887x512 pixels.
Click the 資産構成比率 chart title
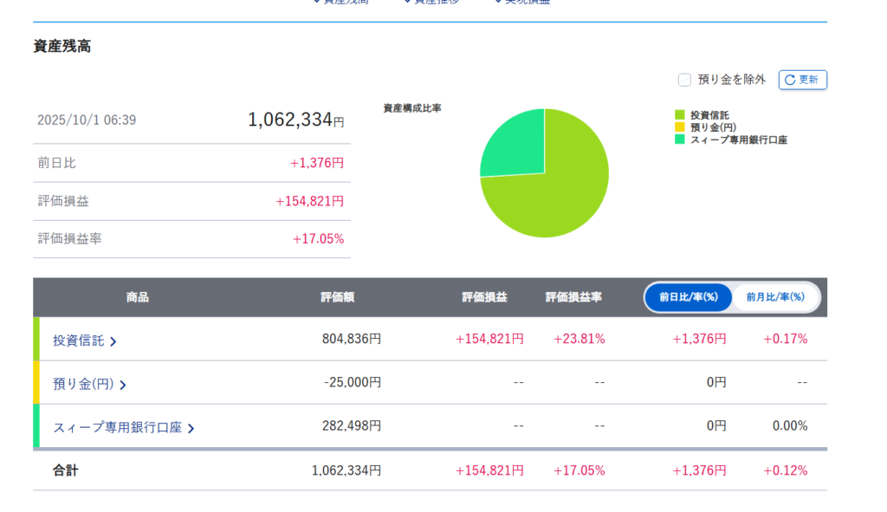tap(412, 108)
